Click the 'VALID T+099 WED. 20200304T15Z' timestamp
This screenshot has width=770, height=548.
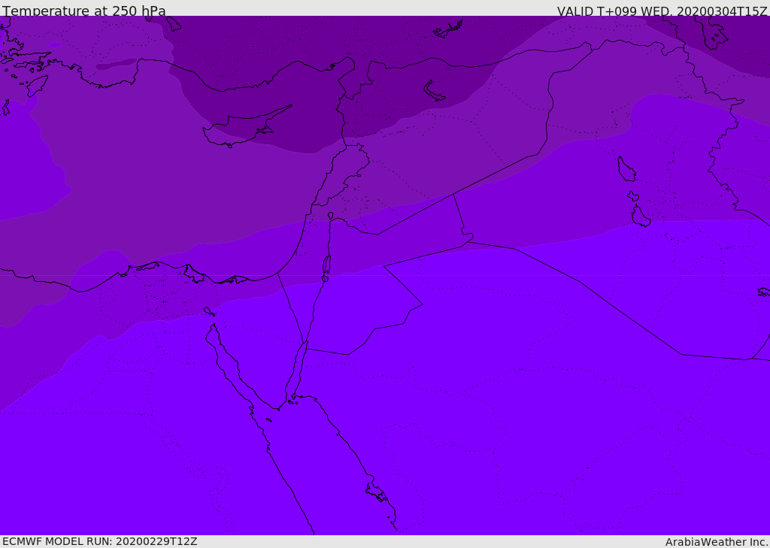[x=662, y=11]
